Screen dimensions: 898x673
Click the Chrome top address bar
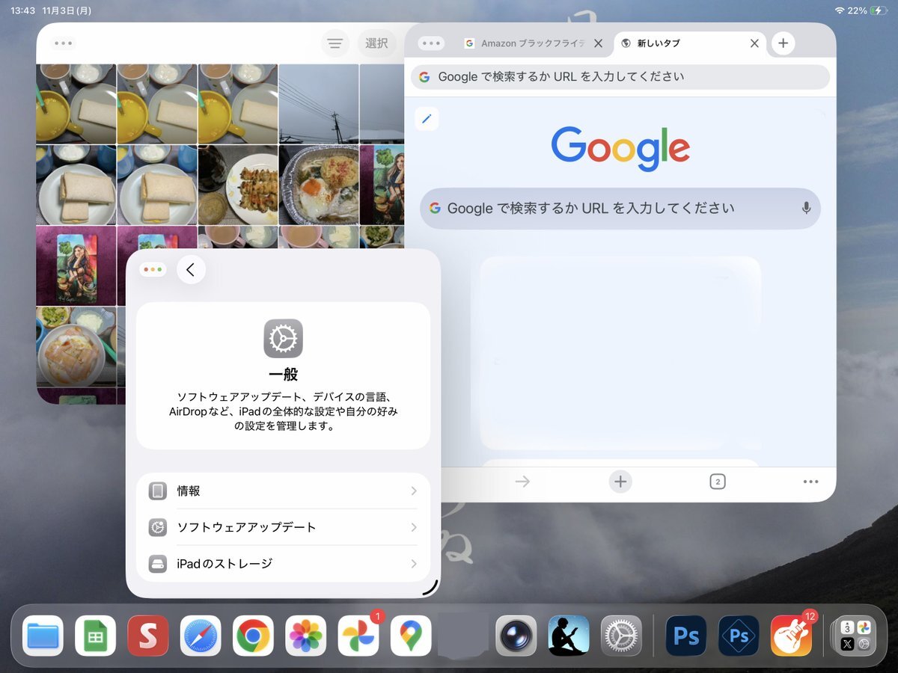620,76
